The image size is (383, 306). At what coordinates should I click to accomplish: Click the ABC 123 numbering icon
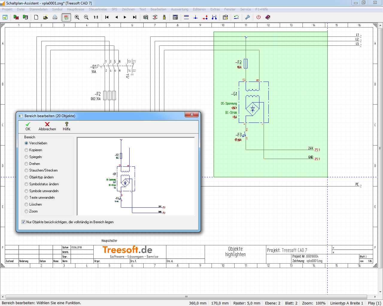coord(66,17)
